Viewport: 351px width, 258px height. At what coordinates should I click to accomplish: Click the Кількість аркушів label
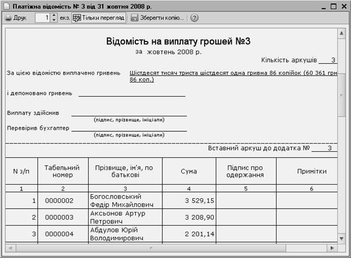point(289,60)
